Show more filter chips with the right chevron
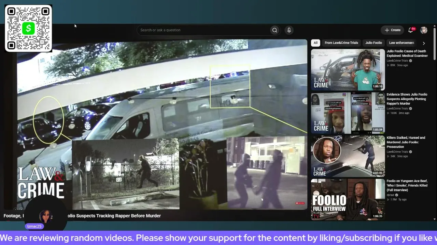The width and height of the screenshot is (437, 245). click(424, 43)
